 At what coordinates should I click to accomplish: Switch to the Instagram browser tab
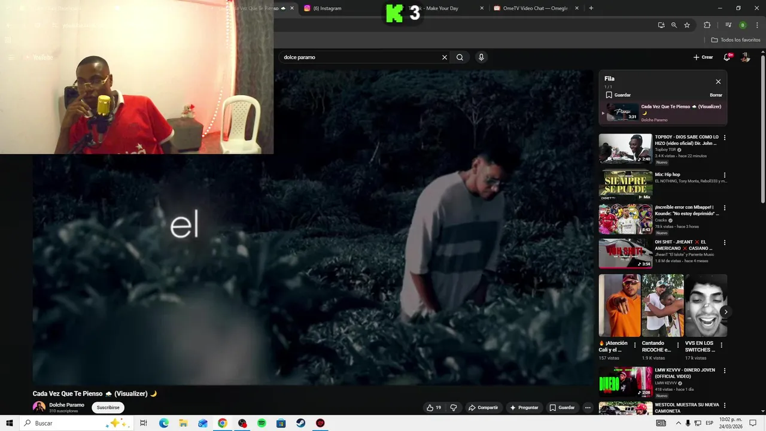(338, 8)
